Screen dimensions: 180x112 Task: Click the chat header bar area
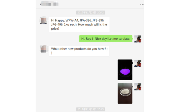click(90, 4)
